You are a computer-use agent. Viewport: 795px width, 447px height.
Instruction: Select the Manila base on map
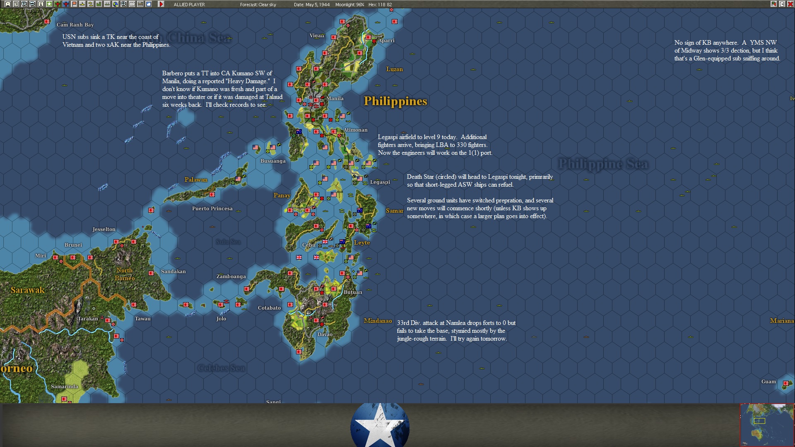coord(316,100)
